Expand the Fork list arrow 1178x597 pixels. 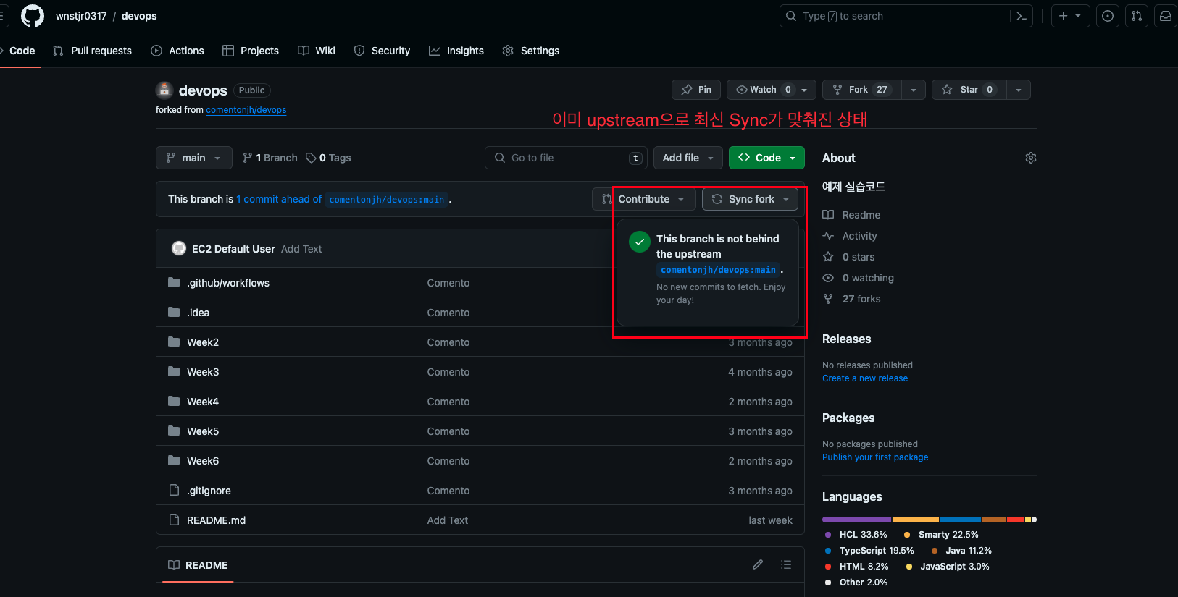pyautogui.click(x=914, y=90)
